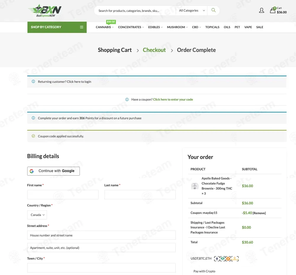
Task: Click the First name input field
Action: (x=63, y=195)
